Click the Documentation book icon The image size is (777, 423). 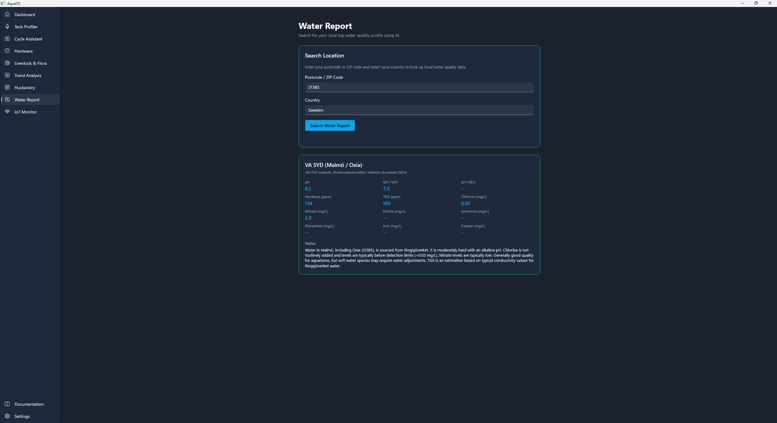7,404
